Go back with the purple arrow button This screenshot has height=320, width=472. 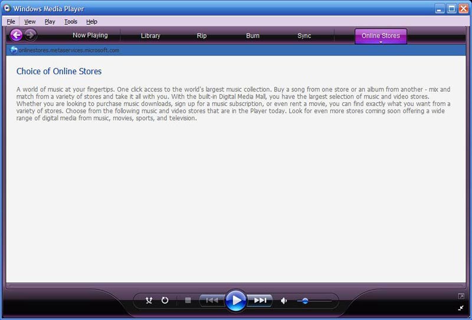[17, 35]
